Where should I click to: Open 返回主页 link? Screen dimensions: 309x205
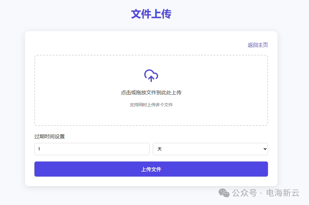pyautogui.click(x=257, y=45)
